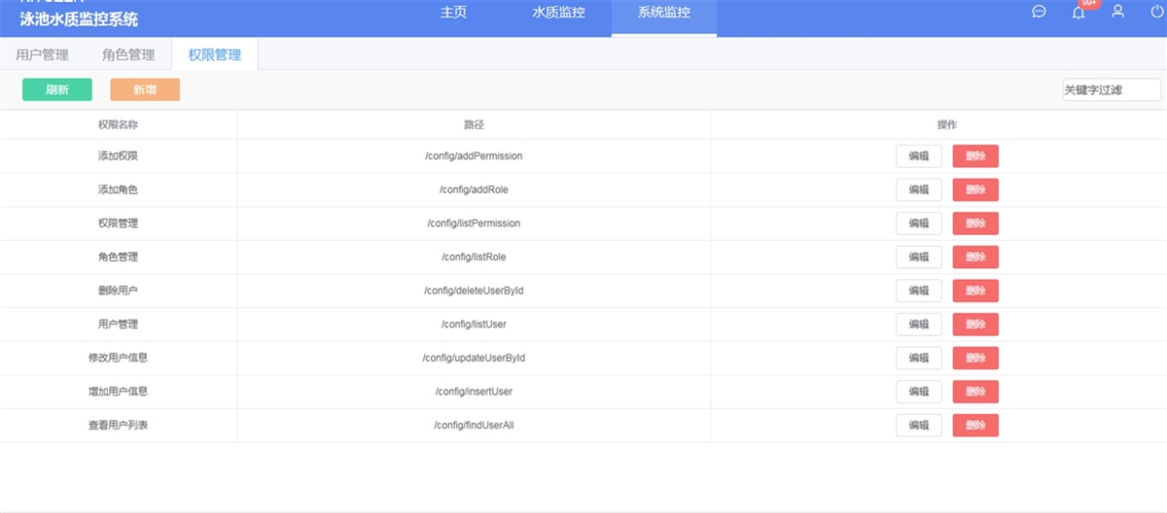
Task: Click the 操作 column header
Action: [947, 125]
